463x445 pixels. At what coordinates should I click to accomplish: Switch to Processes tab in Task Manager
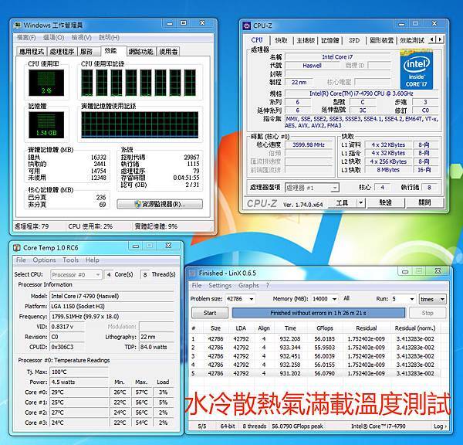62,52
